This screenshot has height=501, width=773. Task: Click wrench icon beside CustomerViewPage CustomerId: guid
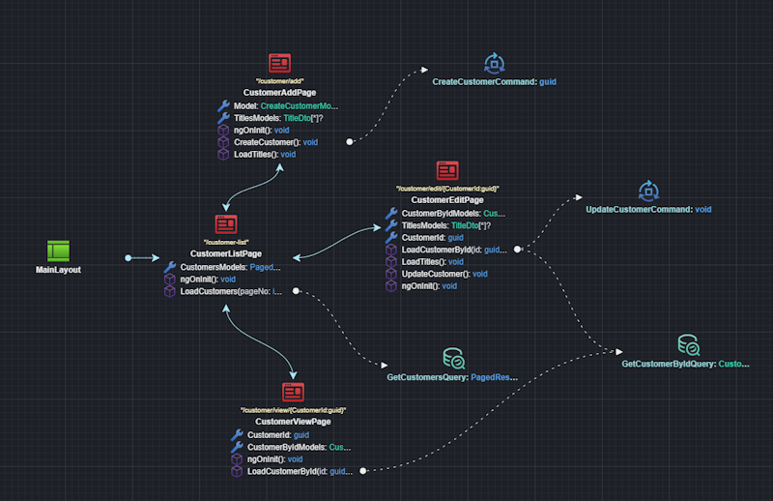(x=237, y=435)
